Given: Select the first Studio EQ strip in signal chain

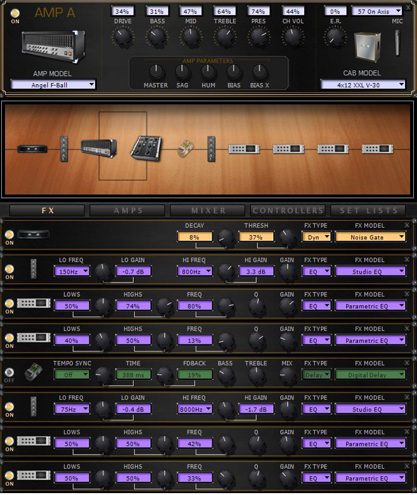Looking at the screenshot, I should click(64, 149).
